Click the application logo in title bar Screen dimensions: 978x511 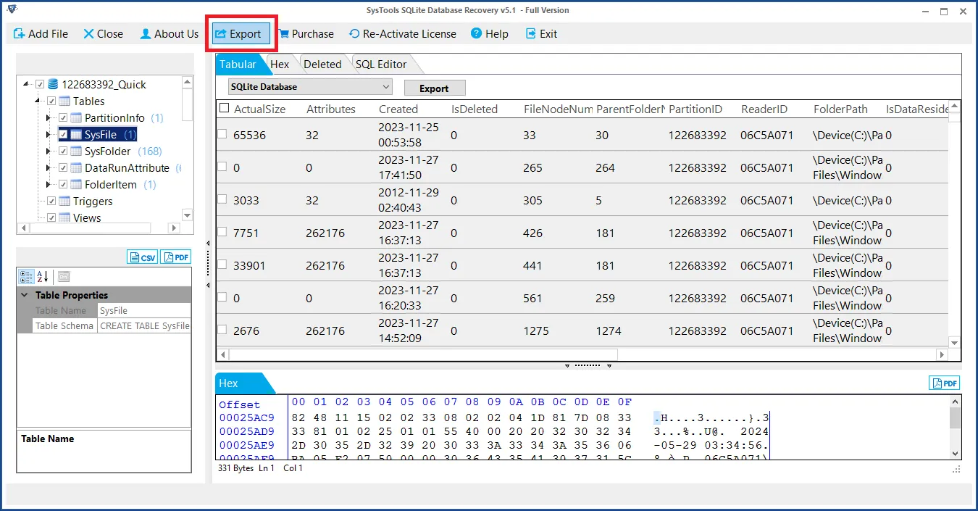click(12, 9)
